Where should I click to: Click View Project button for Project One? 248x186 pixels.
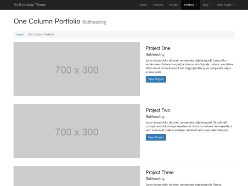[156, 79]
